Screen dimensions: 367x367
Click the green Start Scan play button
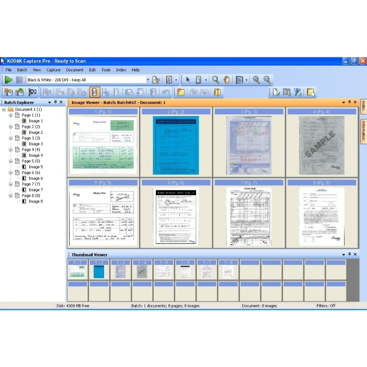tap(9, 80)
